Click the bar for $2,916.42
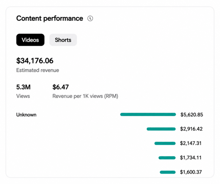The image size is (220, 184). (161, 129)
